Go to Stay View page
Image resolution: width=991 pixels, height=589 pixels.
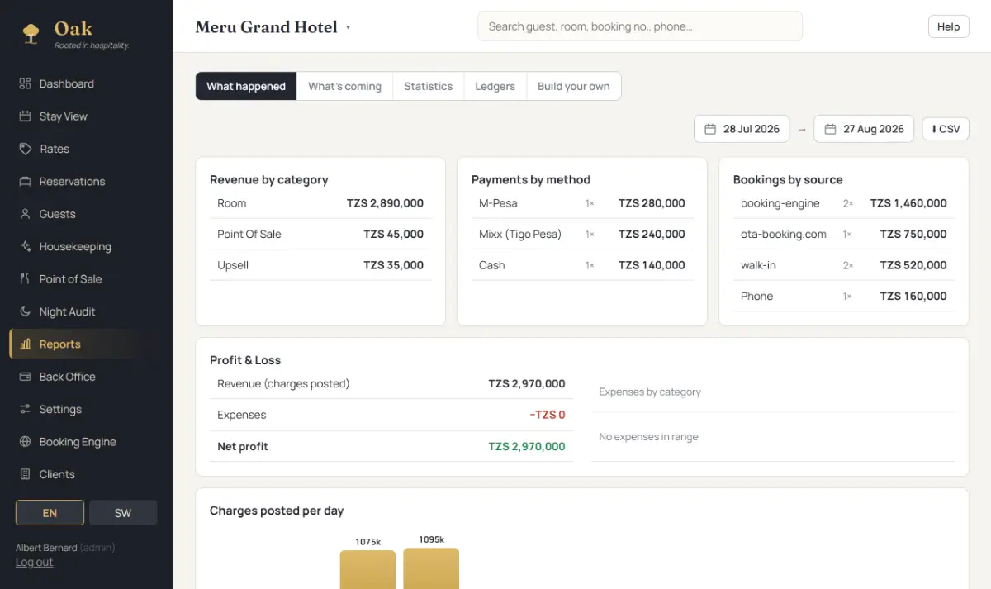pyautogui.click(x=64, y=116)
